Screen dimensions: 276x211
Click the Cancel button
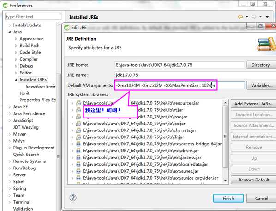coord(261,199)
